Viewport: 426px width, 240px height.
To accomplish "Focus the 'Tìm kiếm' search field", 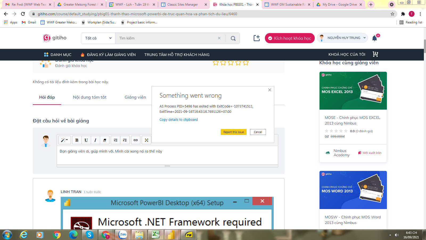I will coord(166,38).
